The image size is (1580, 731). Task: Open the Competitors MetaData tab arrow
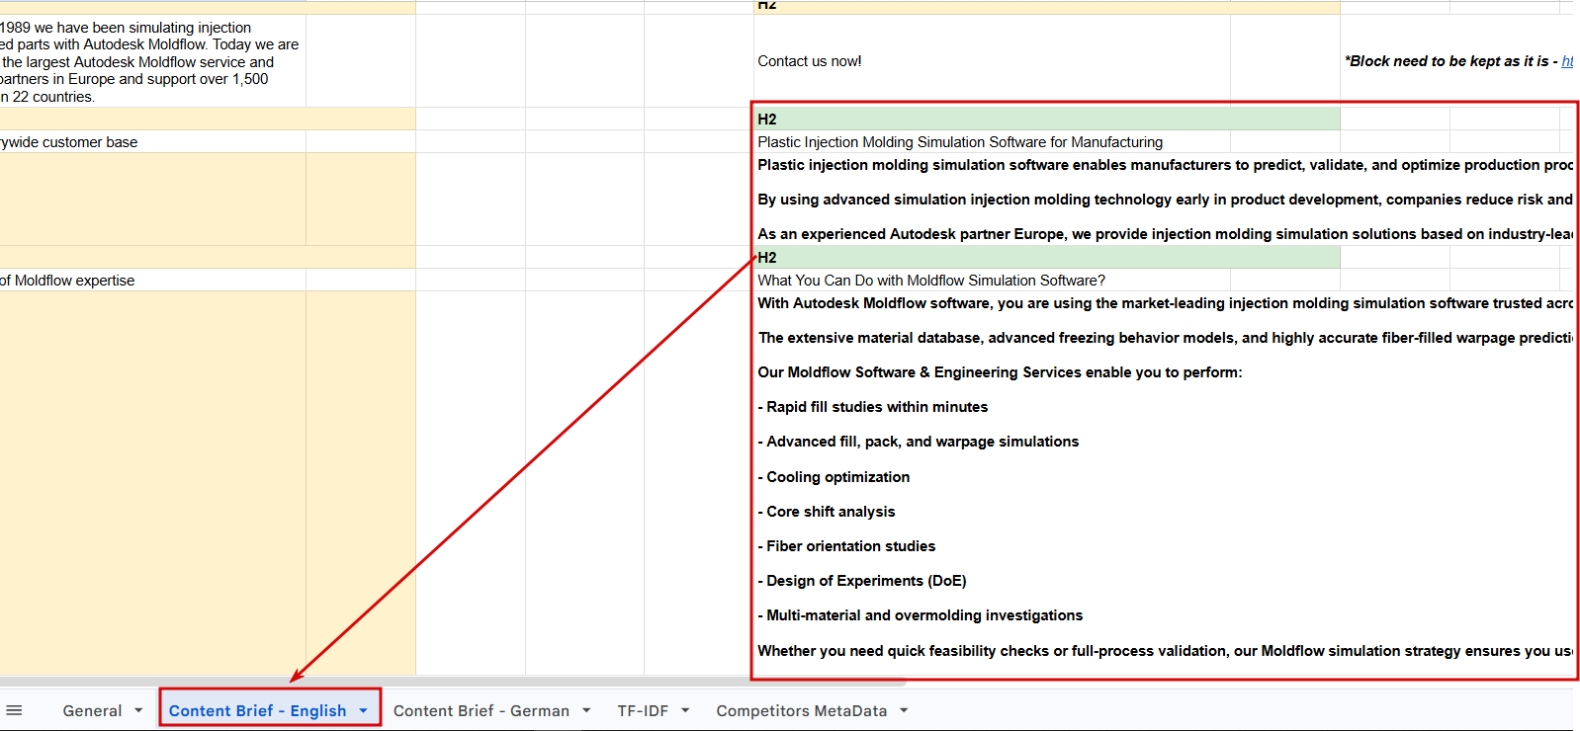point(904,710)
